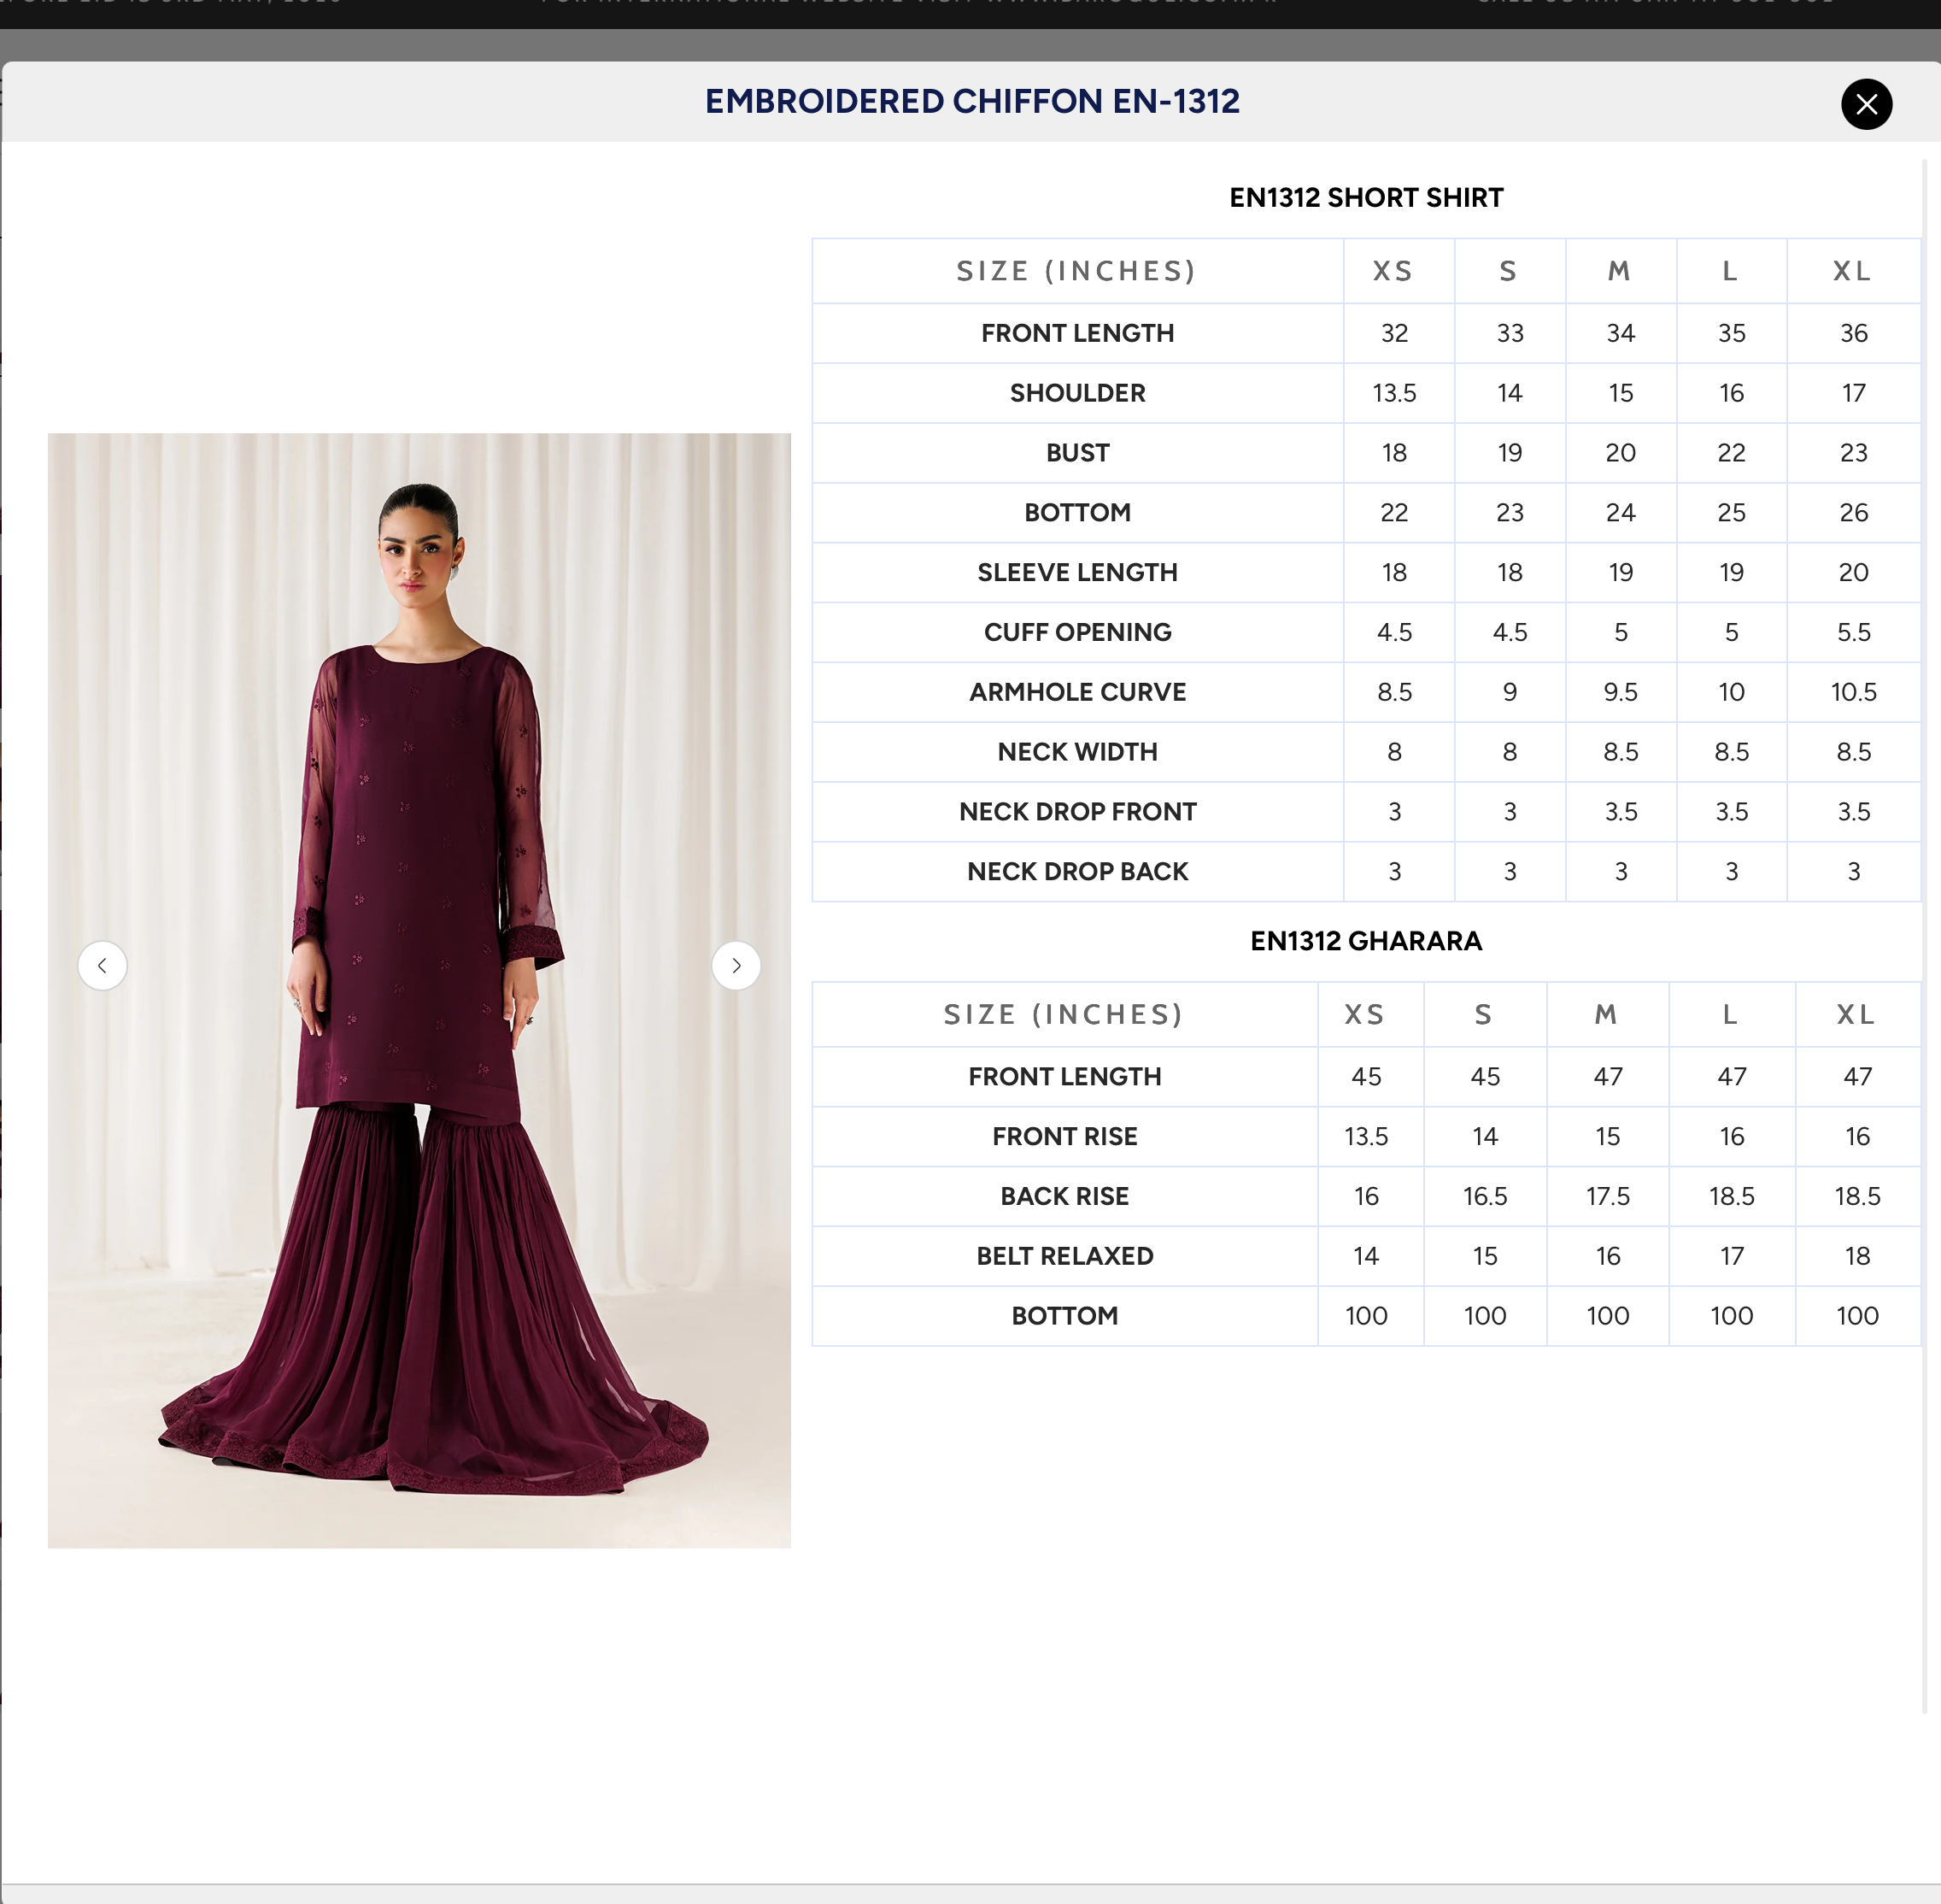
Task: Click the modal vertical scrollbar
Action: tap(1925, 935)
